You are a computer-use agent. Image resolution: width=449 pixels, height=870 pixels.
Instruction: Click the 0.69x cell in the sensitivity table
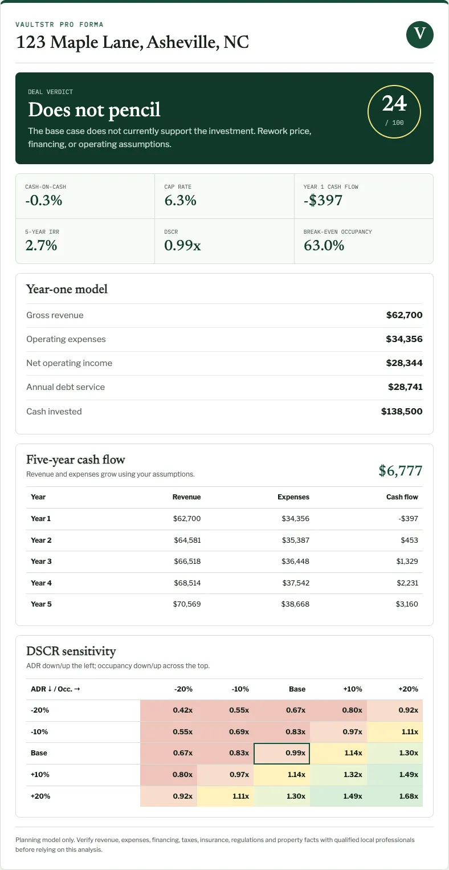pos(225,731)
